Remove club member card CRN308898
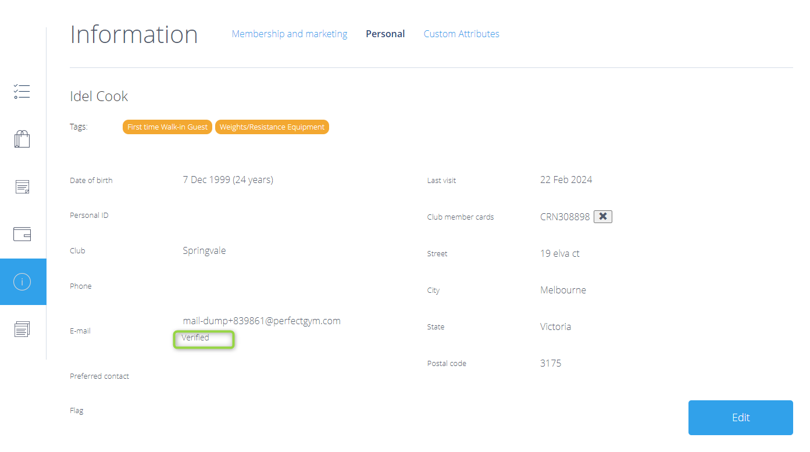 tap(603, 217)
